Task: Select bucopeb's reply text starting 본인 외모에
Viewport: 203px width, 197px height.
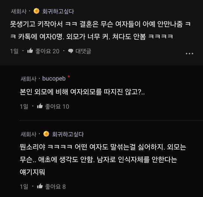Action: pos(80,92)
